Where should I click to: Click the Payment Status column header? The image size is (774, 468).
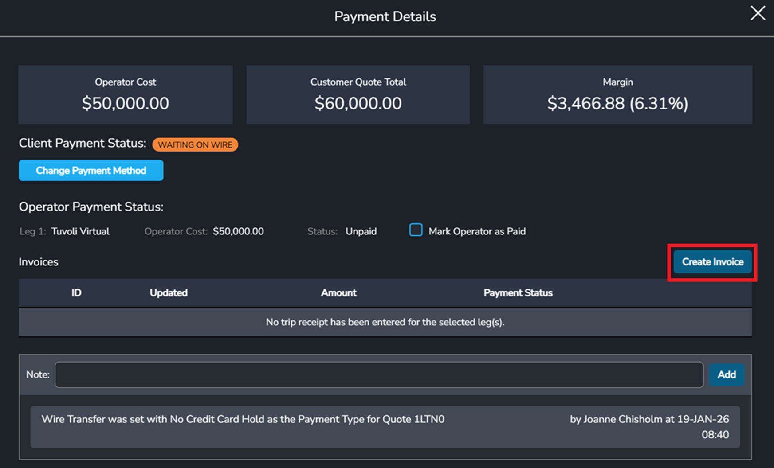(518, 293)
